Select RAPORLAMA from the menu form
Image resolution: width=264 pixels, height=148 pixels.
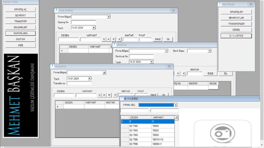20,33
